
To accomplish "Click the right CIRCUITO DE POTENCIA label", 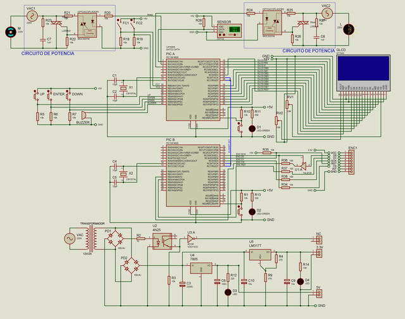I will [309, 51].
